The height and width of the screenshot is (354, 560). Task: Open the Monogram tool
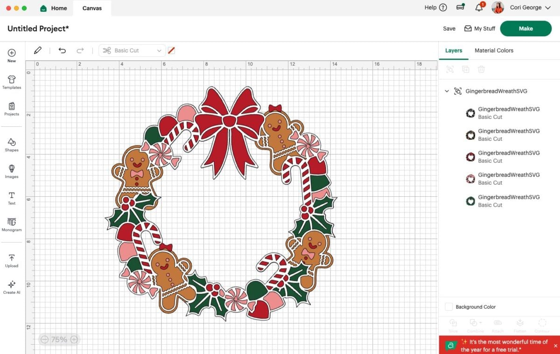click(11, 225)
